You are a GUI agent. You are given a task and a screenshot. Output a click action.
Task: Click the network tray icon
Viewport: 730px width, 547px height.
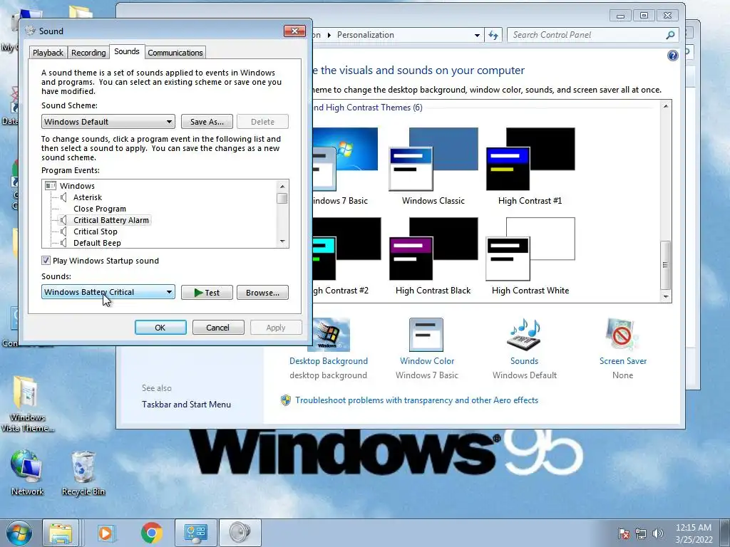[x=641, y=533]
